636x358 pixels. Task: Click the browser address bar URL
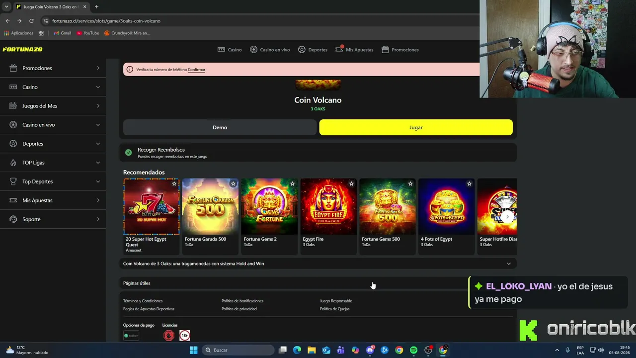(106, 21)
